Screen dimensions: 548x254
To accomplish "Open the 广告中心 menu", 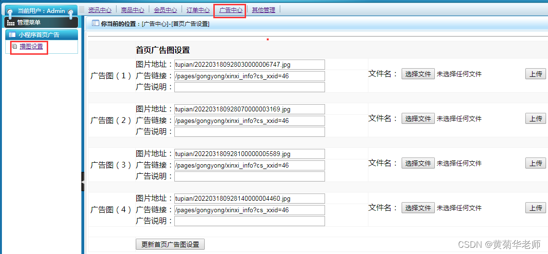I will pyautogui.click(x=231, y=10).
